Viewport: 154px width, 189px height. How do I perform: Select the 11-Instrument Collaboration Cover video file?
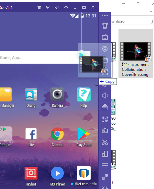tap(136, 54)
